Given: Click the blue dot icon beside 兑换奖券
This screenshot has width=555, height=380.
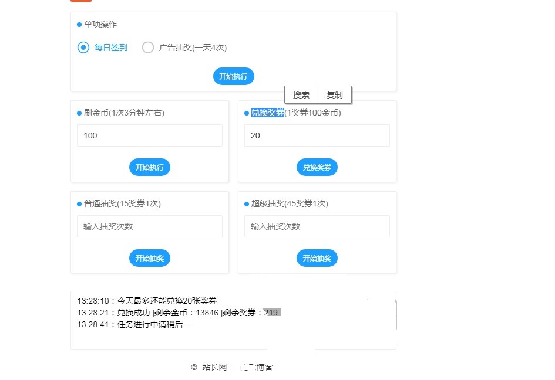Looking at the screenshot, I should [245, 113].
